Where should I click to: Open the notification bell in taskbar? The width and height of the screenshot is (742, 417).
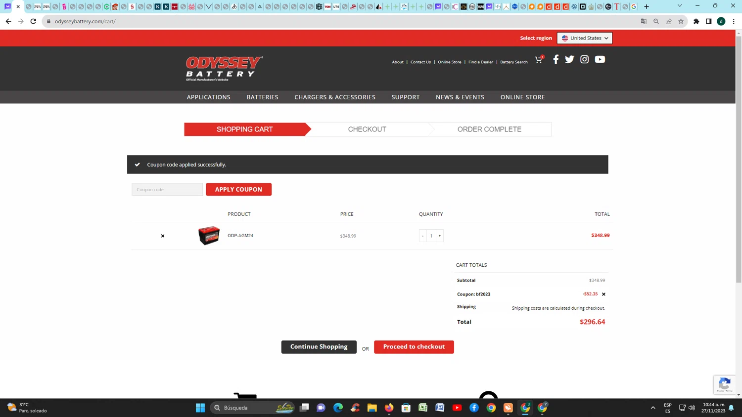pos(731,408)
